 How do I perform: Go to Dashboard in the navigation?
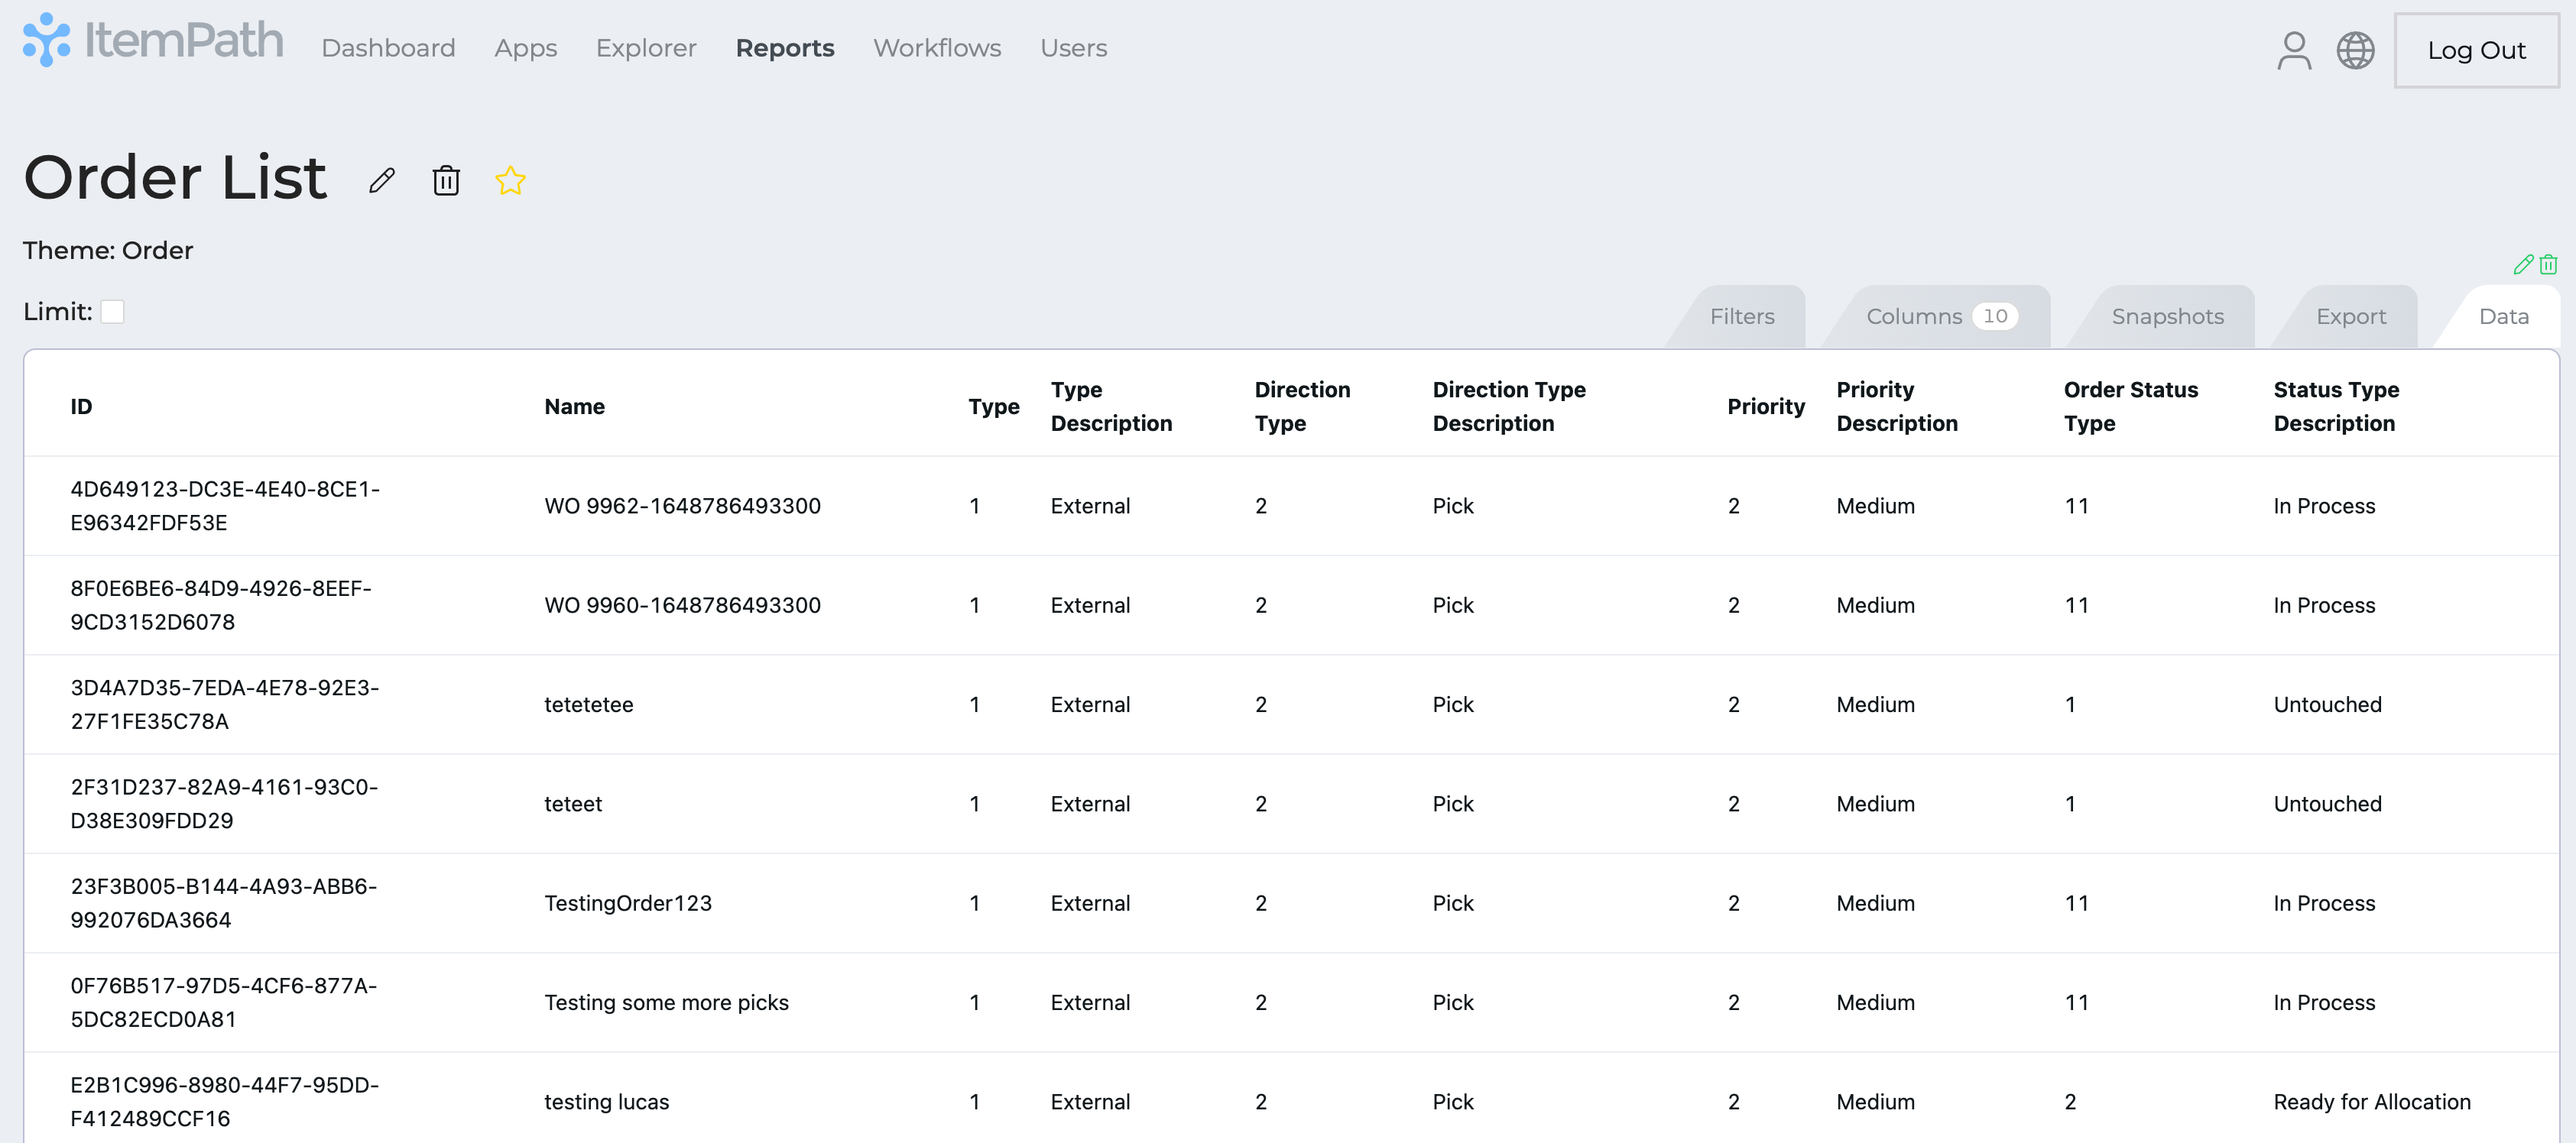tap(388, 48)
